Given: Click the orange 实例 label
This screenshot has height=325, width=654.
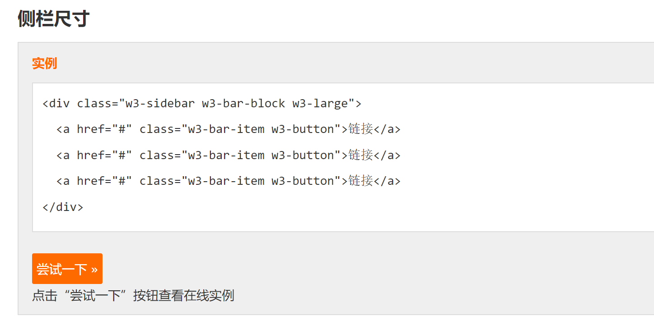Looking at the screenshot, I should tap(44, 64).
